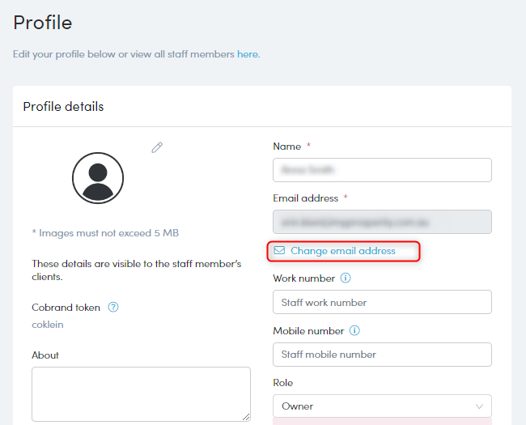Click the Role field label
This screenshot has height=425, width=526.
tap(283, 383)
